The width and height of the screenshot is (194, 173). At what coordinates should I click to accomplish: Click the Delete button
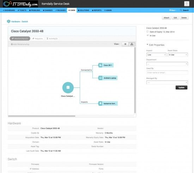[x=184, y=18]
